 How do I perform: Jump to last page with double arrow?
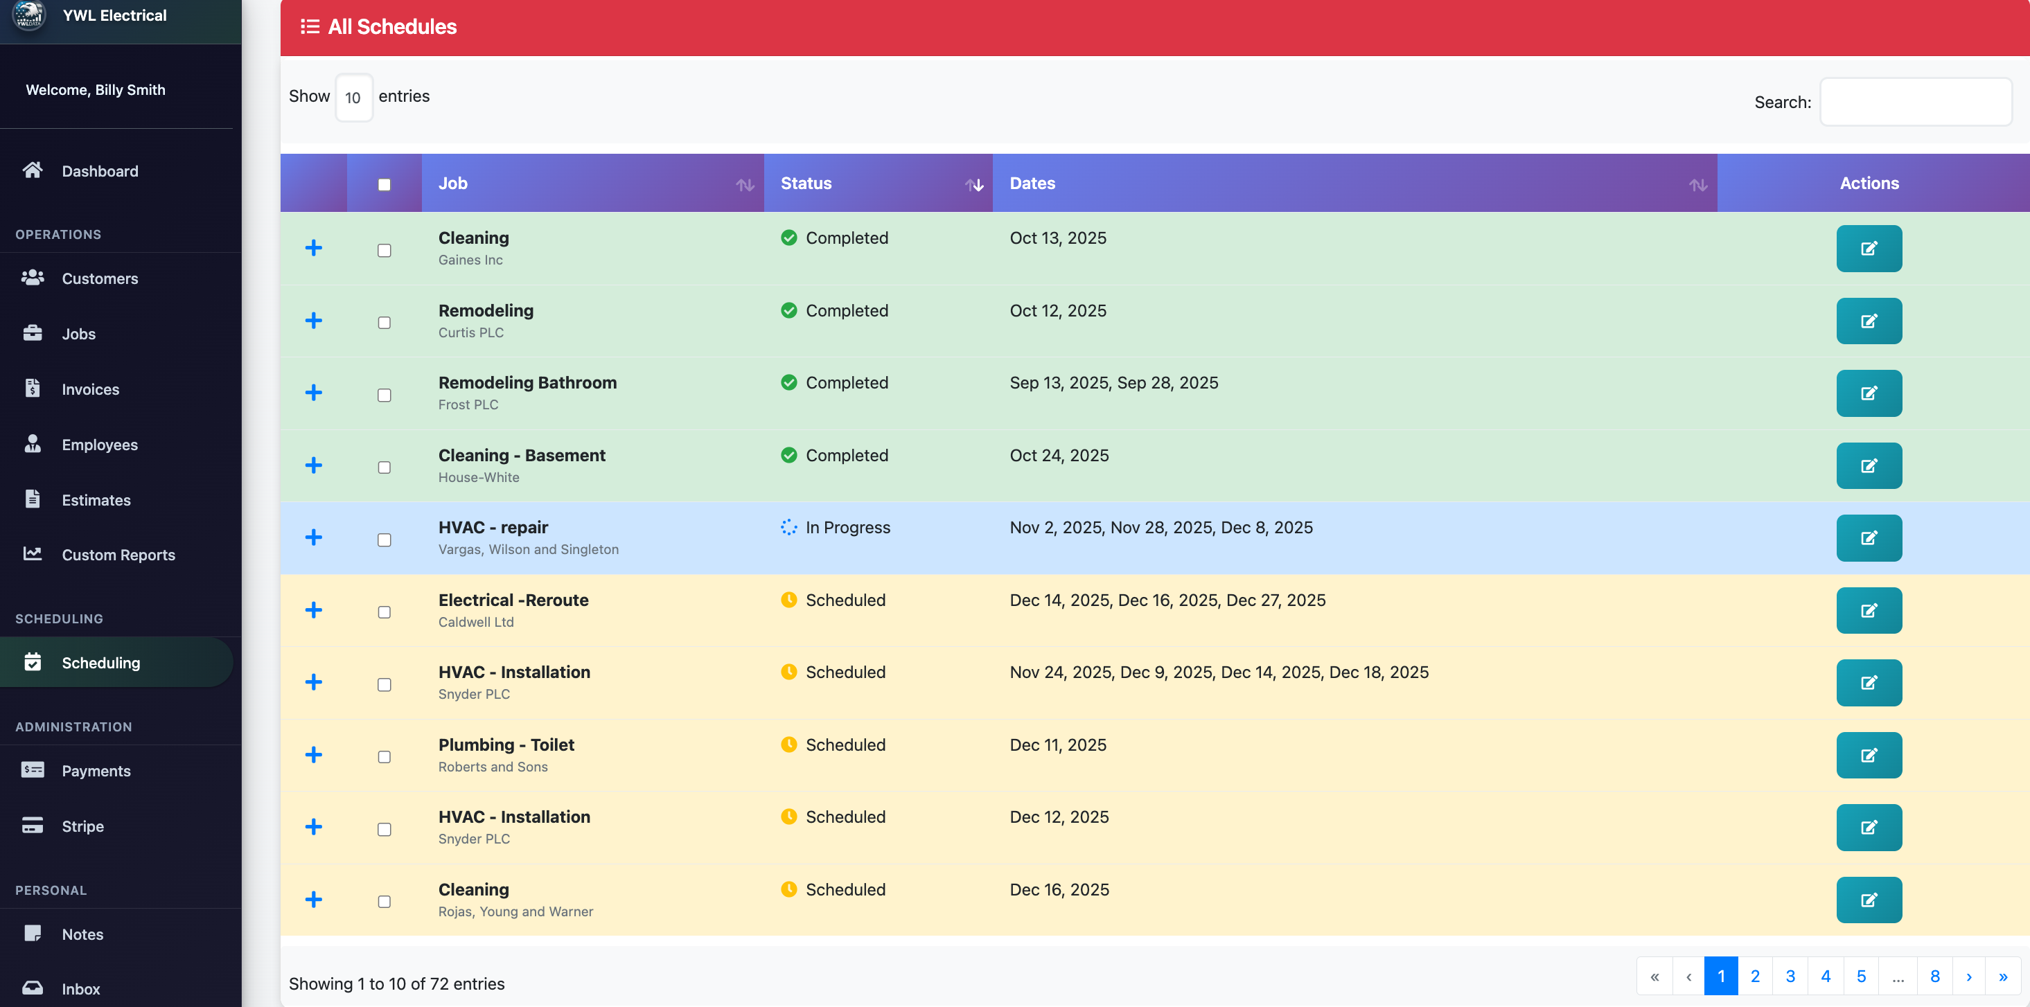(2002, 975)
